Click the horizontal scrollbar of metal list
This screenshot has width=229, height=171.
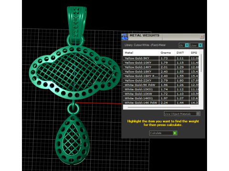click(159, 107)
